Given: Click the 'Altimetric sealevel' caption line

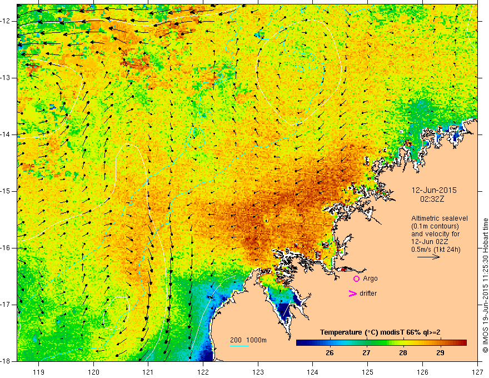Looking at the screenshot, I should click(x=440, y=218).
